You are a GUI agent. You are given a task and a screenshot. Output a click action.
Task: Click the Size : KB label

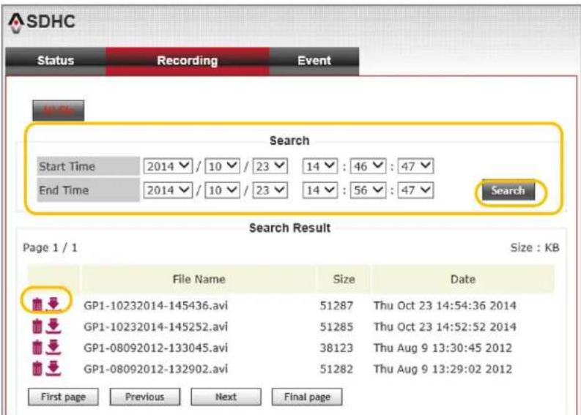(x=535, y=247)
